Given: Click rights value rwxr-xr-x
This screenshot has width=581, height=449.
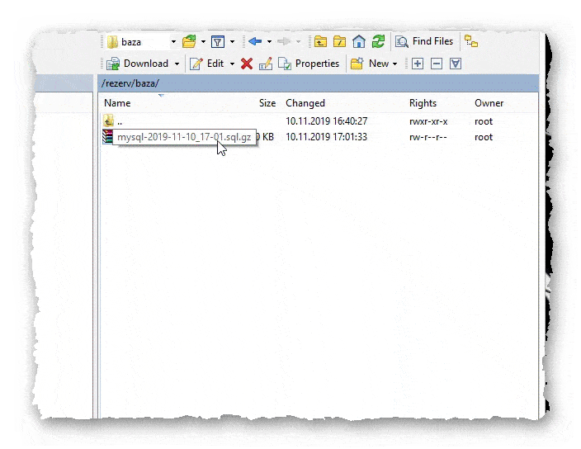Looking at the screenshot, I should (x=428, y=121).
